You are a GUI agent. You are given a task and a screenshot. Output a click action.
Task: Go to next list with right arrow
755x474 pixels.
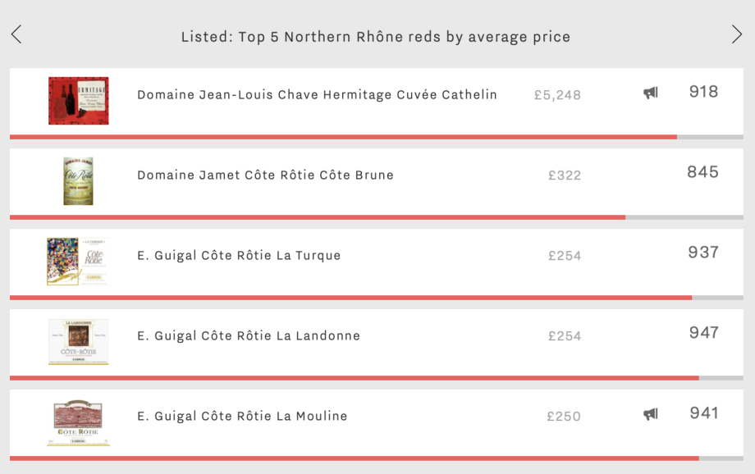point(737,34)
